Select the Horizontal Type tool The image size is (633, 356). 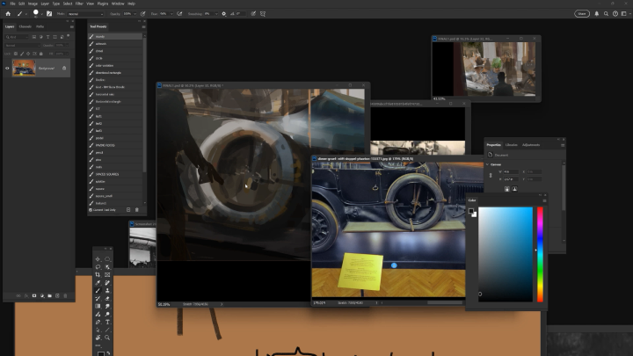pos(107,322)
